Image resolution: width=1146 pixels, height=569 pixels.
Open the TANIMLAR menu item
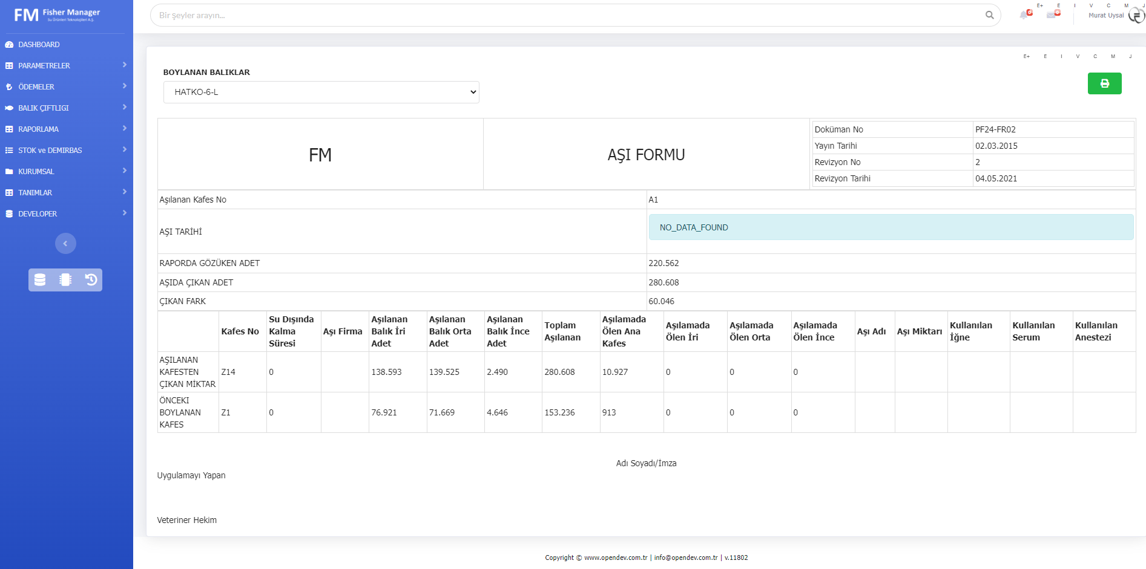(x=35, y=193)
